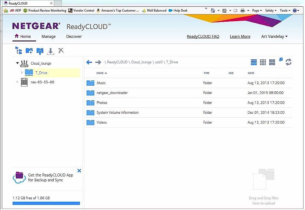Expand the nas-65-55-60 tree node

[17, 82]
